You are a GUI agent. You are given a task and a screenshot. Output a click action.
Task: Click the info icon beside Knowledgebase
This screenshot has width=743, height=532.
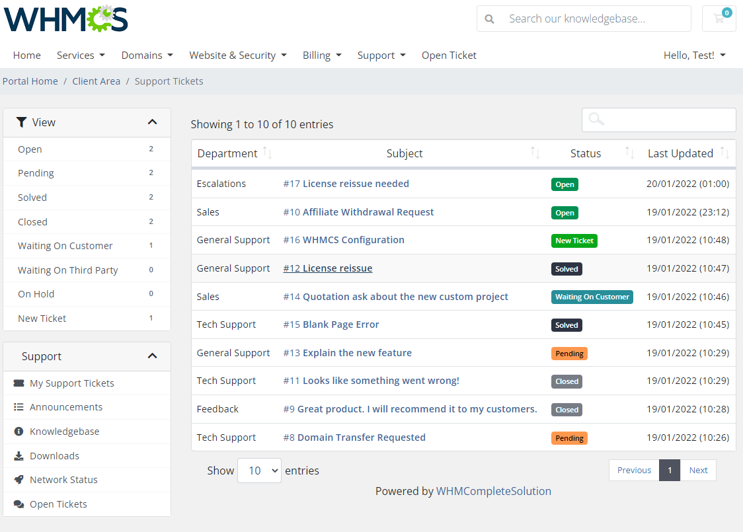coord(19,432)
